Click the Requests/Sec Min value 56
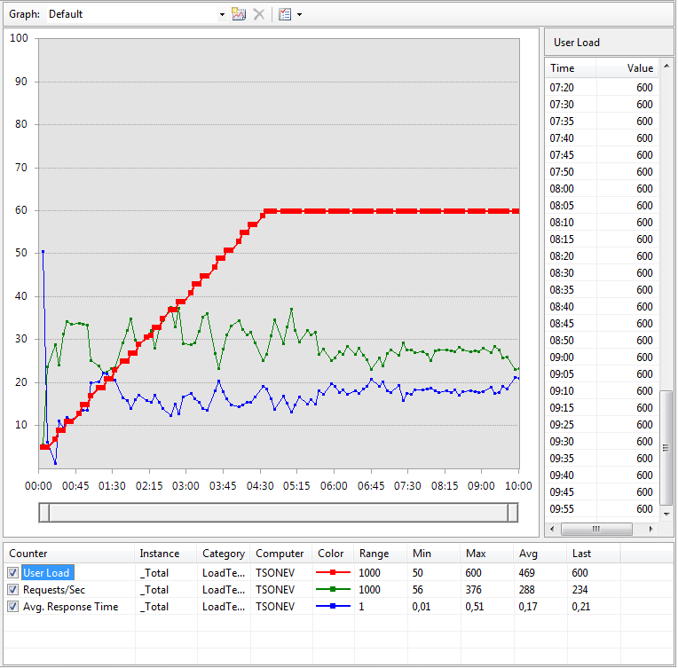Screen dimensions: 678x668 (417, 590)
